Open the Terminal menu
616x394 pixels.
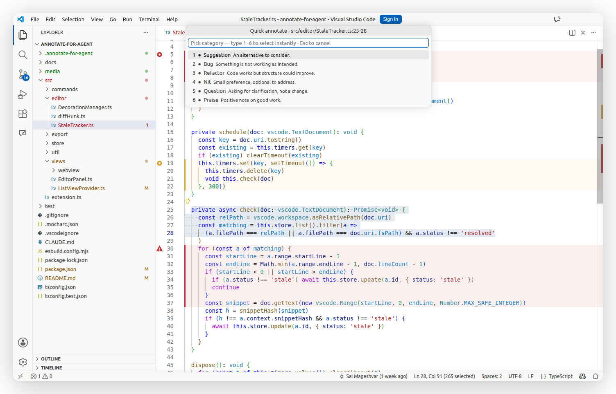[x=149, y=19]
